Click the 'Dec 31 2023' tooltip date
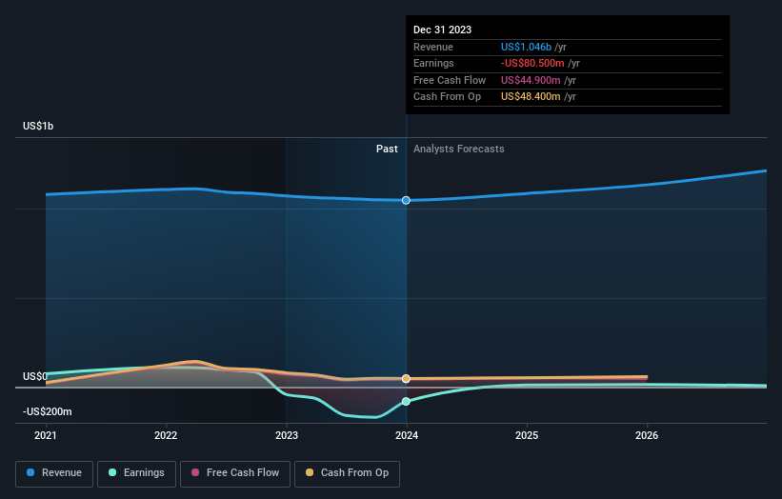 (x=442, y=30)
